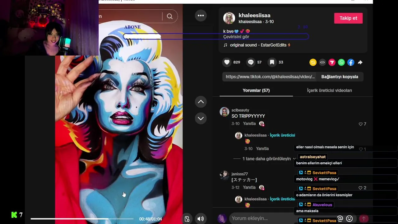Click Bağlantıyı kopyala to copy link

(x=340, y=77)
